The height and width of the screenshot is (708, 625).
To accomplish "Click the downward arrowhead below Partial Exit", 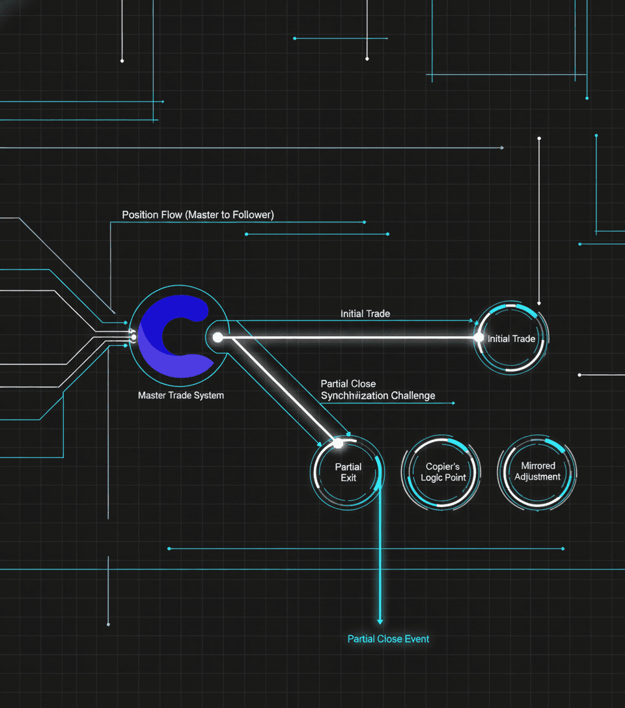I will (x=380, y=621).
